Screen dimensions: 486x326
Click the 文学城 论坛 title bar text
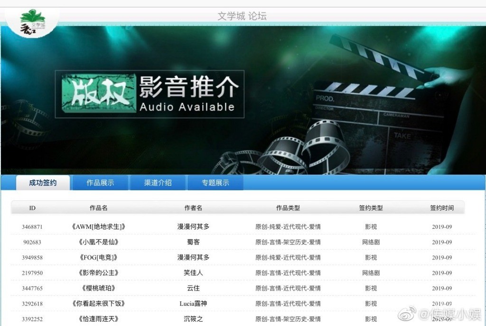pyautogui.click(x=243, y=16)
